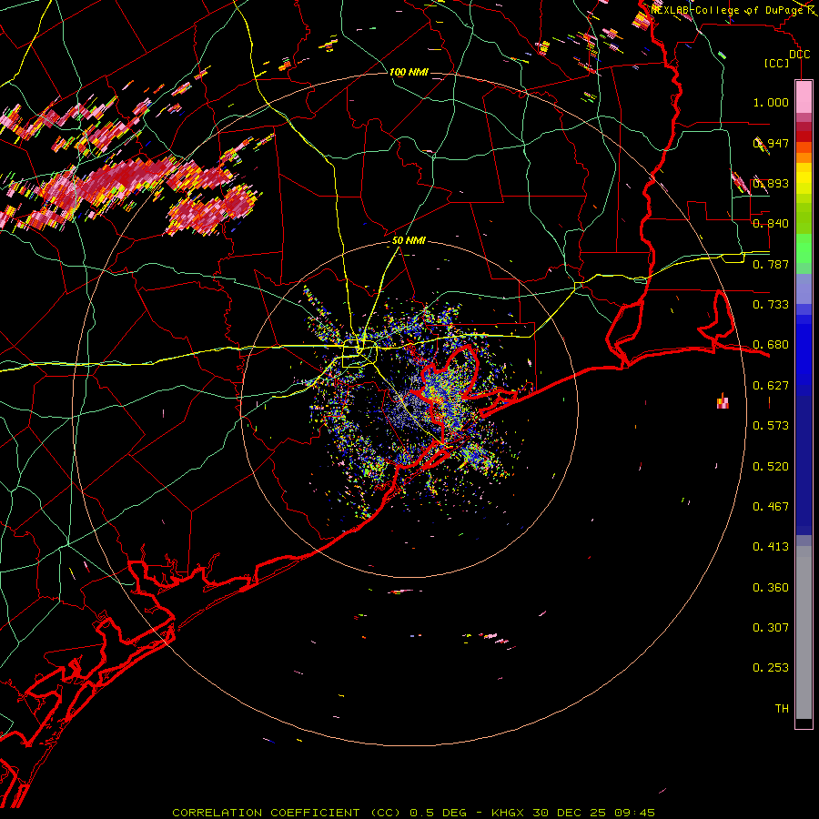Click the Correlation Coefficient KHGX caption
Screen dimensions: 819x819
413,813
